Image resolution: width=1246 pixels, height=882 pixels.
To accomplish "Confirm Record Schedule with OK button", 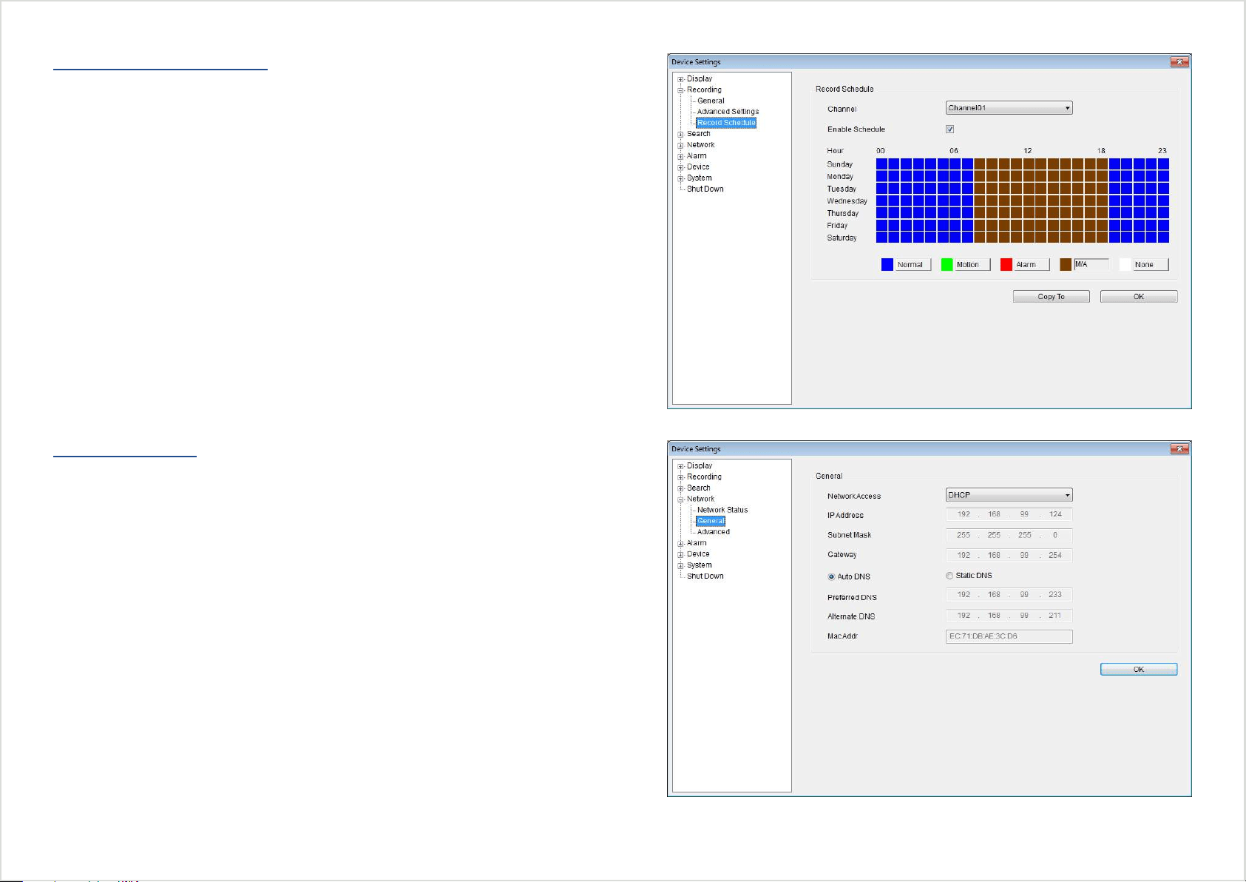I will 1139,297.
